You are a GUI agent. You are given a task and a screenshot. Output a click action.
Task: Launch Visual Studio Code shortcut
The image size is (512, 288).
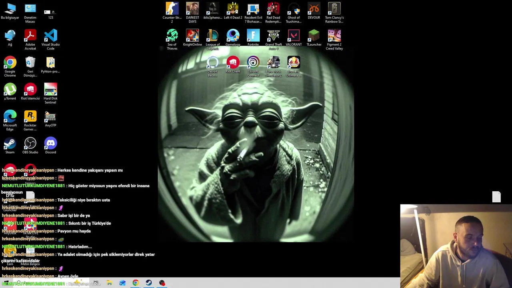pos(50,40)
